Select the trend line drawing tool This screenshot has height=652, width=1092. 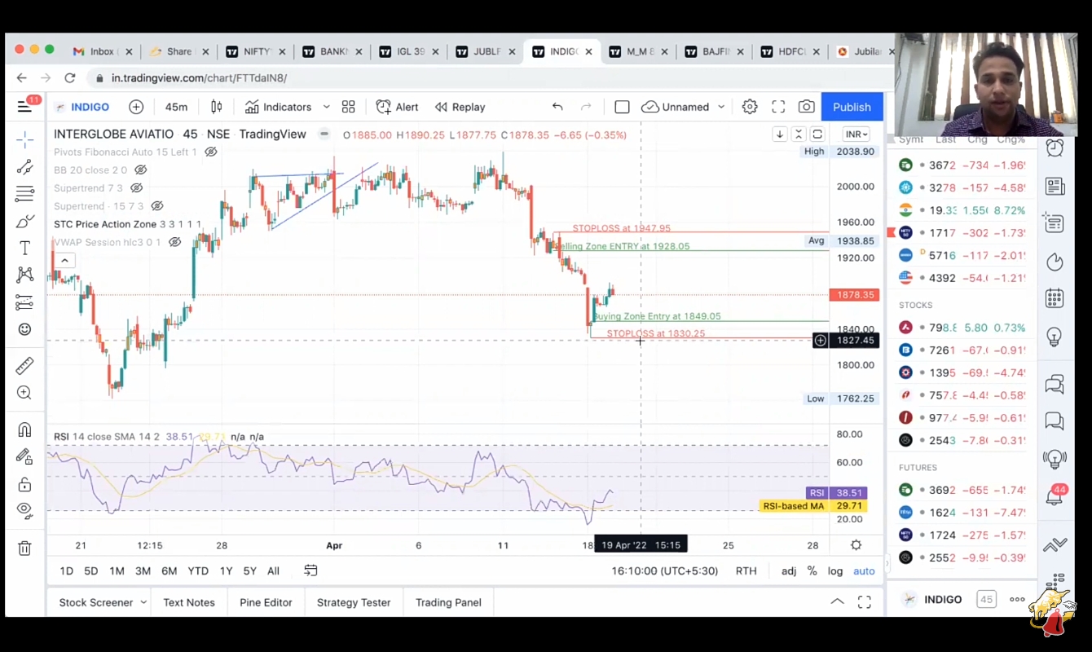point(24,167)
